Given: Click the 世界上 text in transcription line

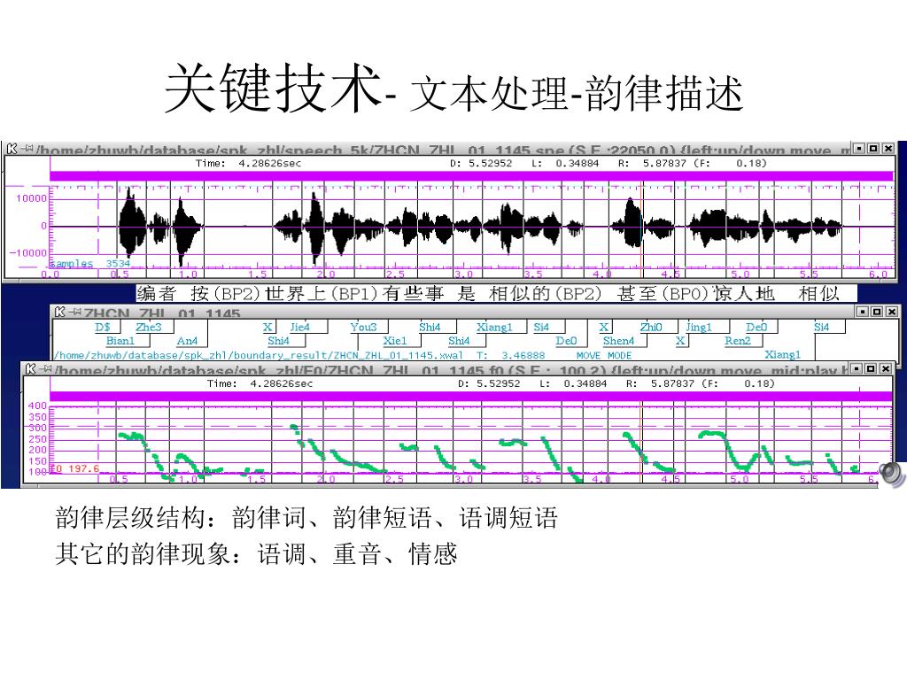Looking at the screenshot, I should click(295, 294).
